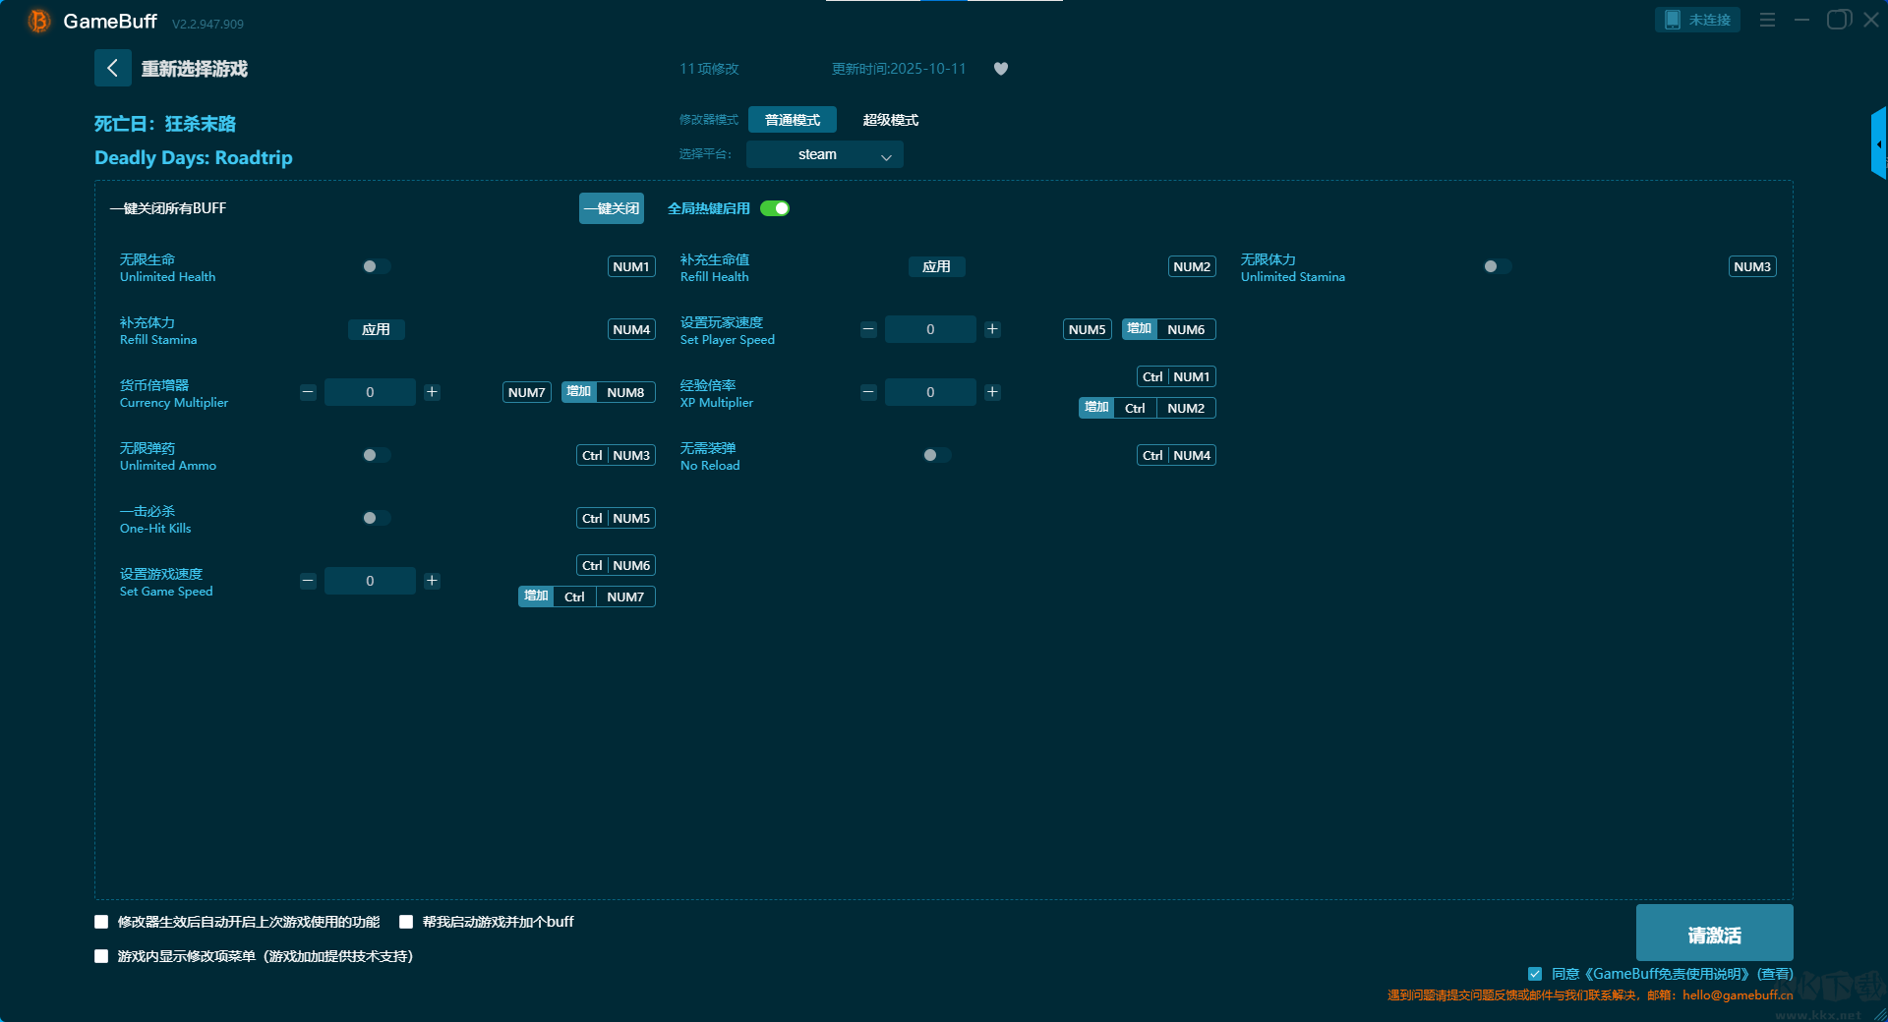This screenshot has width=1888, height=1022.
Task: Click the minus icon for Set Player Speed
Action: [x=868, y=329]
